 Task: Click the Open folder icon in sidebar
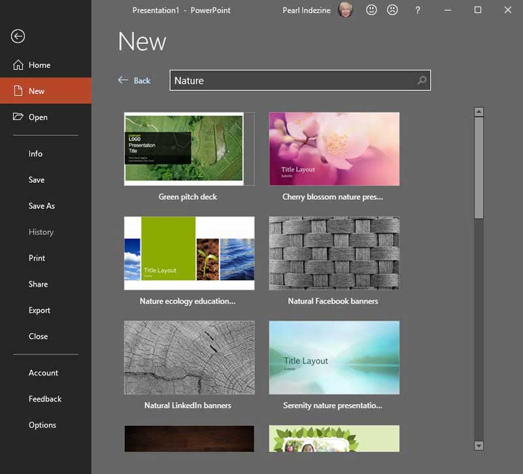click(x=20, y=117)
